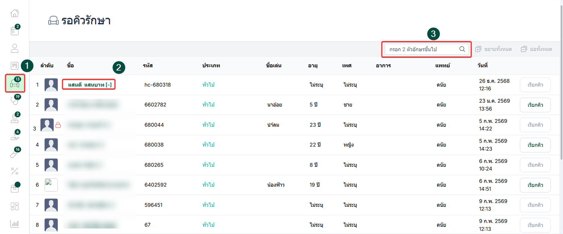Click the red lock icon on row 3
This screenshot has width=563, height=234.
58,125
